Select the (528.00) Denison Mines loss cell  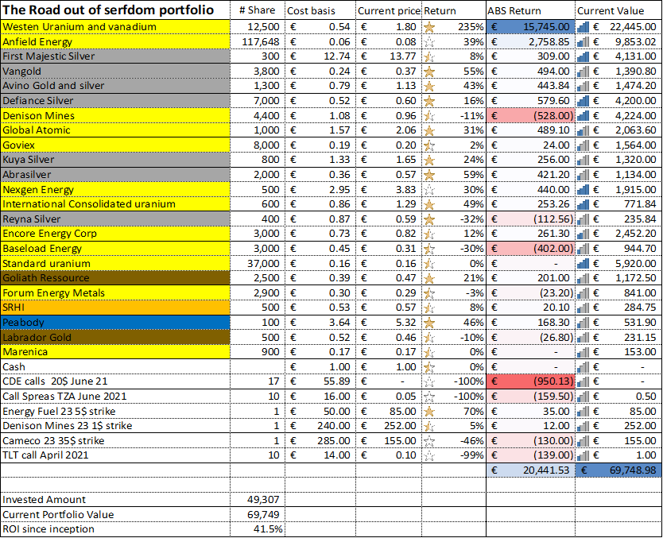pyautogui.click(x=530, y=116)
